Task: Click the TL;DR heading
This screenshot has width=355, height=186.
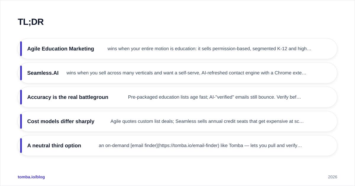Action: (x=31, y=22)
